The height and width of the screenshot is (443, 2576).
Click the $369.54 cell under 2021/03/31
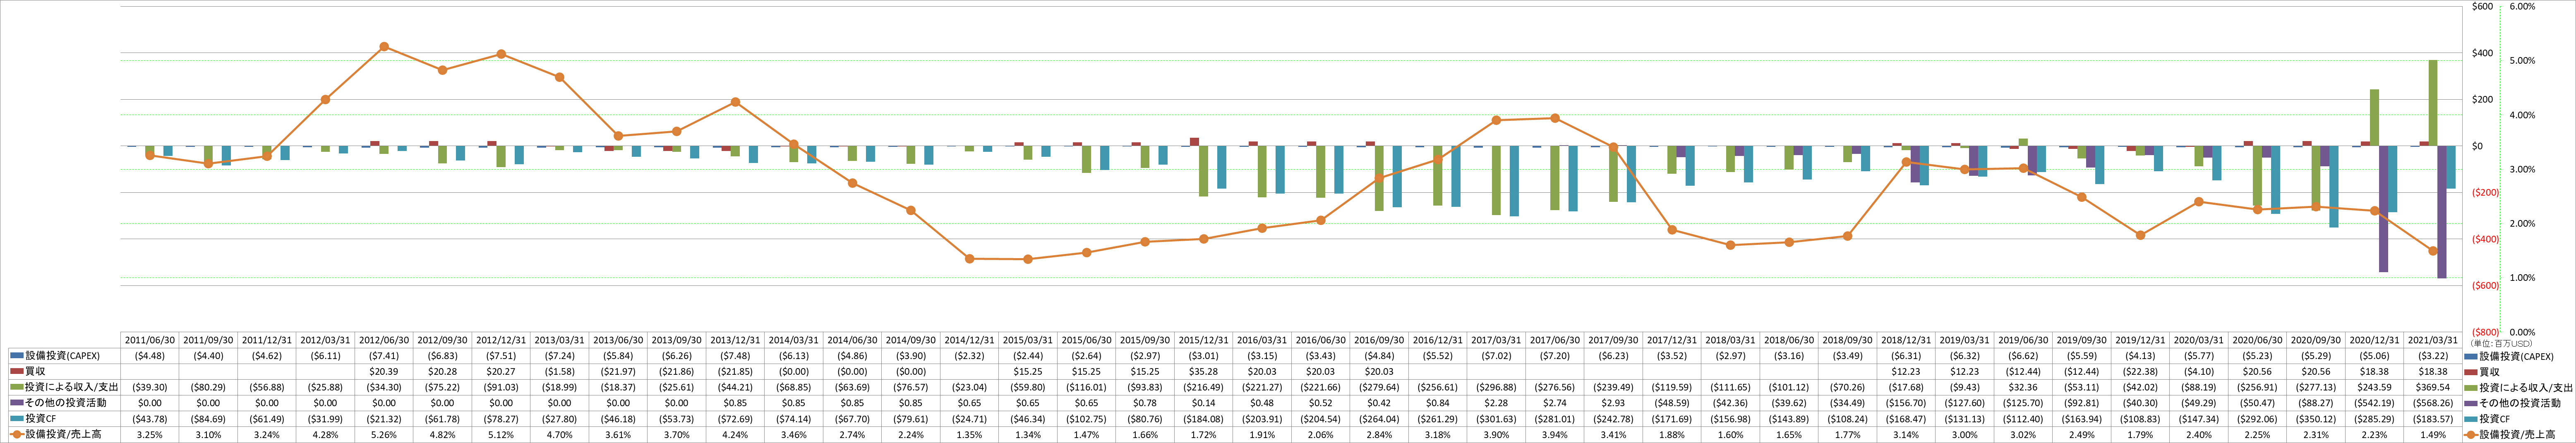(x=2433, y=387)
